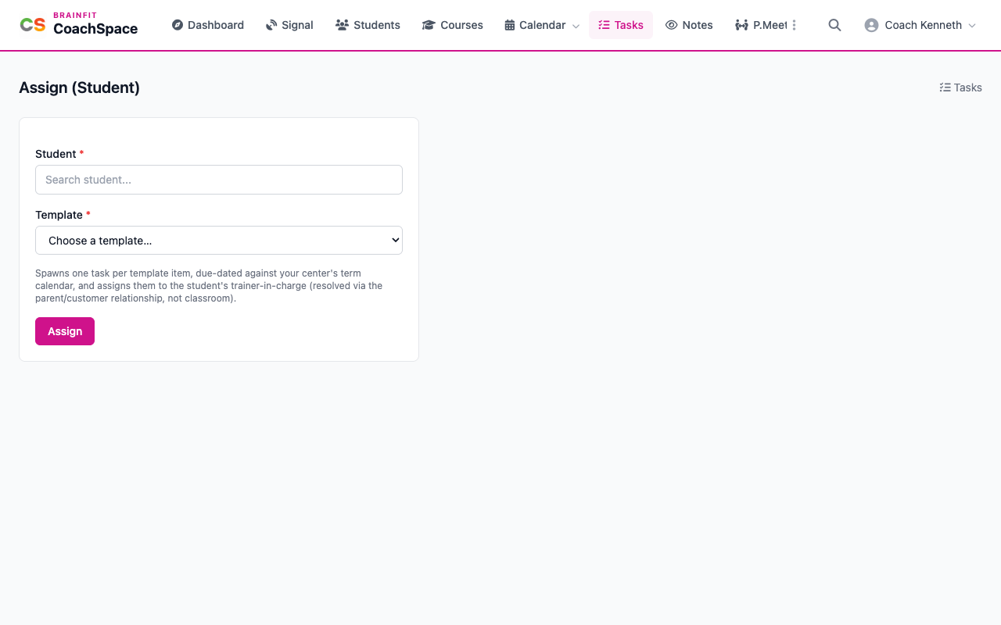1001x625 pixels.
Task: Open the Choose a template dropdown
Action: (219, 241)
